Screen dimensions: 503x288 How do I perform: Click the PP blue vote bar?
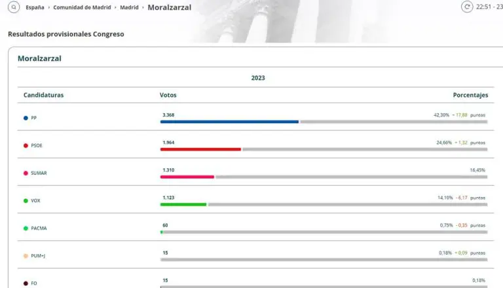[x=229, y=122]
